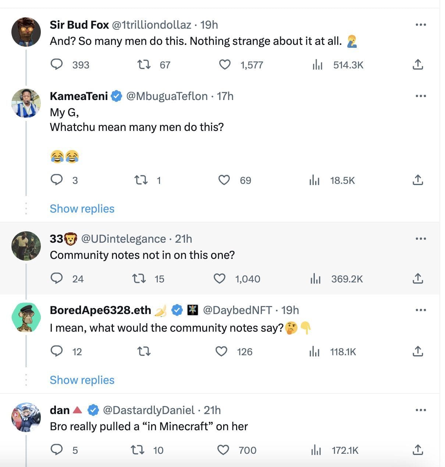
Task: Like KameaTeni's tweet with 69 likes
Action: coord(224,180)
